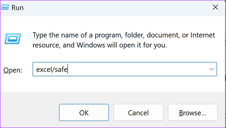Click OK to launch excel/safe
Image resolution: width=226 pixels, height=128 pixels.
(x=84, y=113)
